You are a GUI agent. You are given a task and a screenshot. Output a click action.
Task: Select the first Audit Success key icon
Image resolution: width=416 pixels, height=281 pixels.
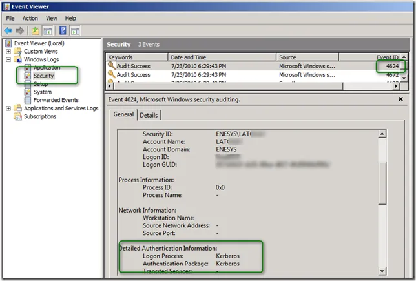pyautogui.click(x=112, y=66)
